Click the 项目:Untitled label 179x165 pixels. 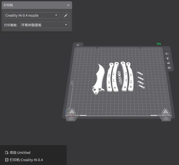click(x=20, y=153)
